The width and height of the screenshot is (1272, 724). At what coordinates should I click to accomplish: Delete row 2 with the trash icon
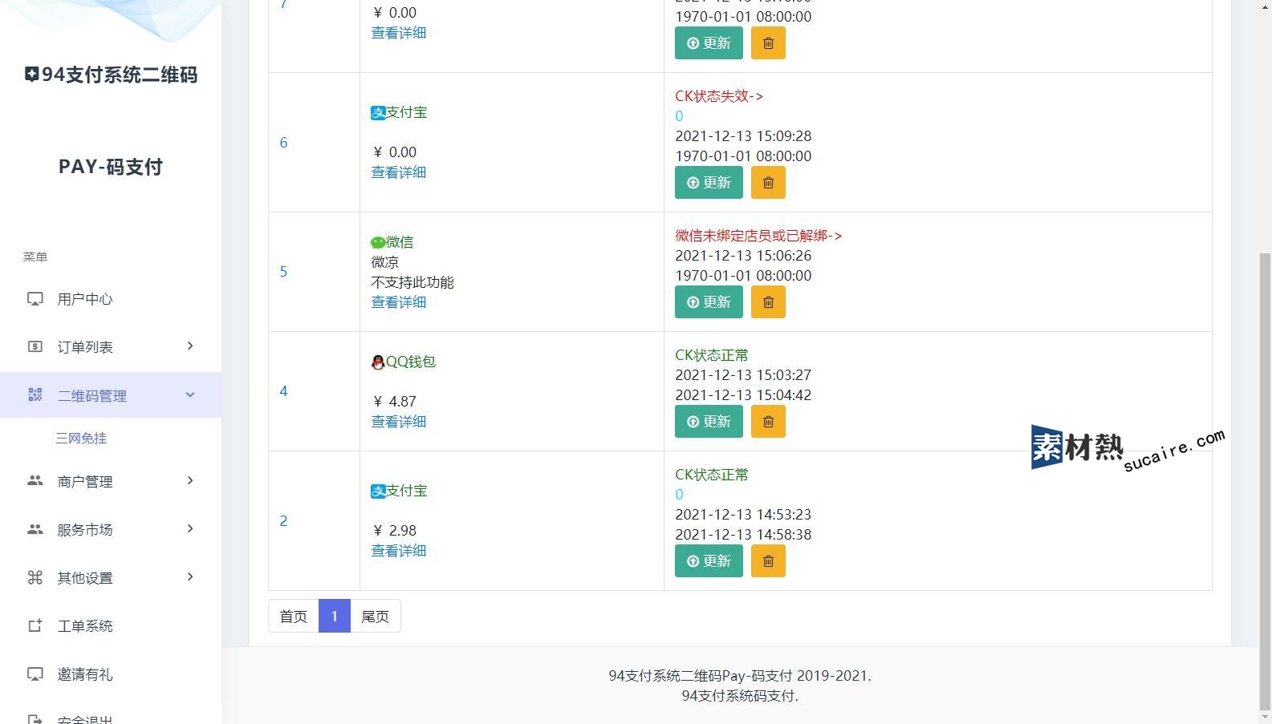pos(768,561)
